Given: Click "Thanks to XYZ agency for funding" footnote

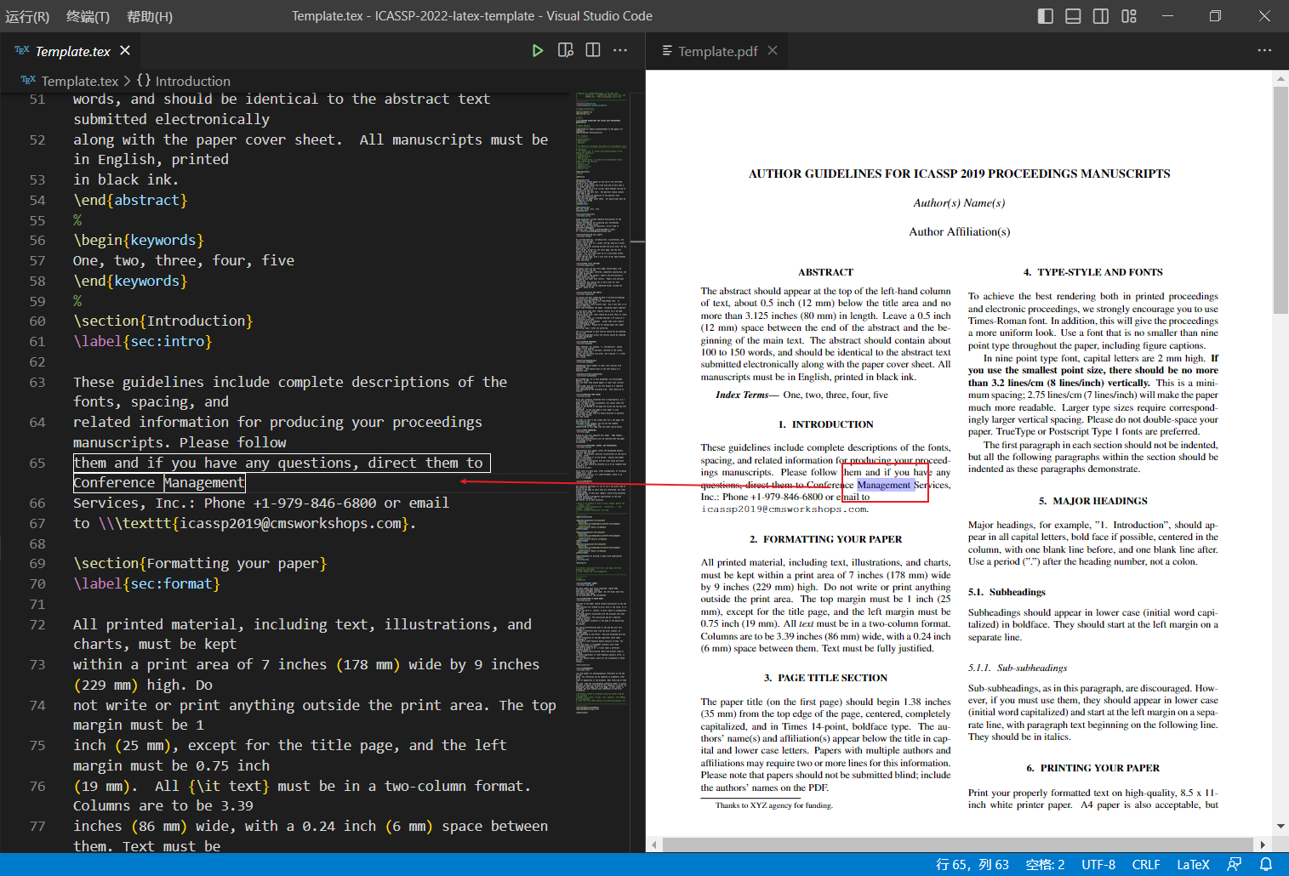Looking at the screenshot, I should pos(773,805).
